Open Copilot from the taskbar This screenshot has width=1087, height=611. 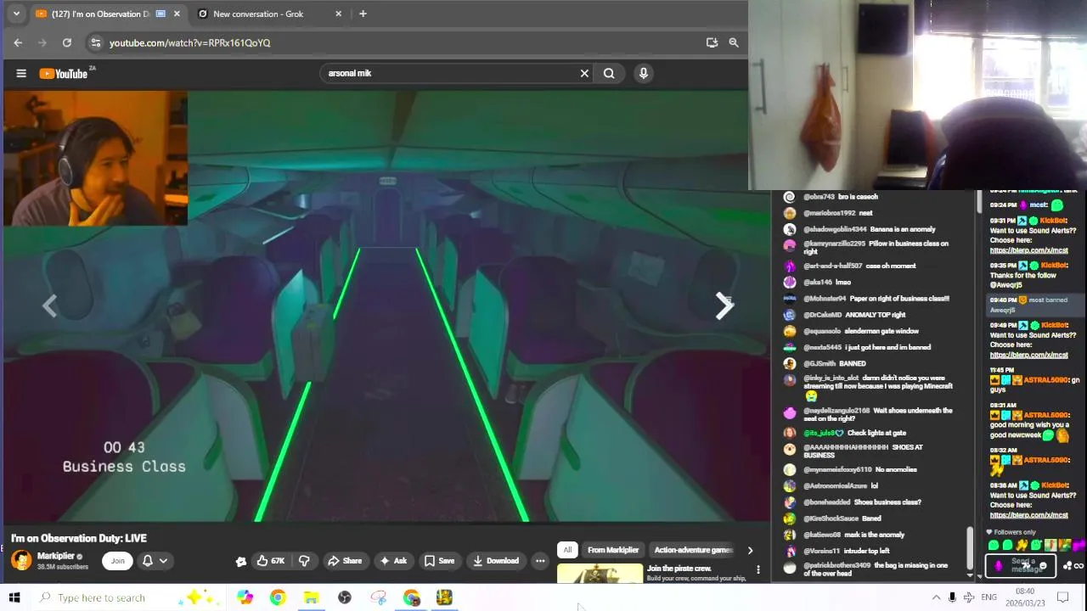[x=245, y=597]
